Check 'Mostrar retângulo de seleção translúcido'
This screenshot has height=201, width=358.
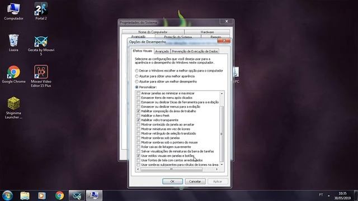138,133
